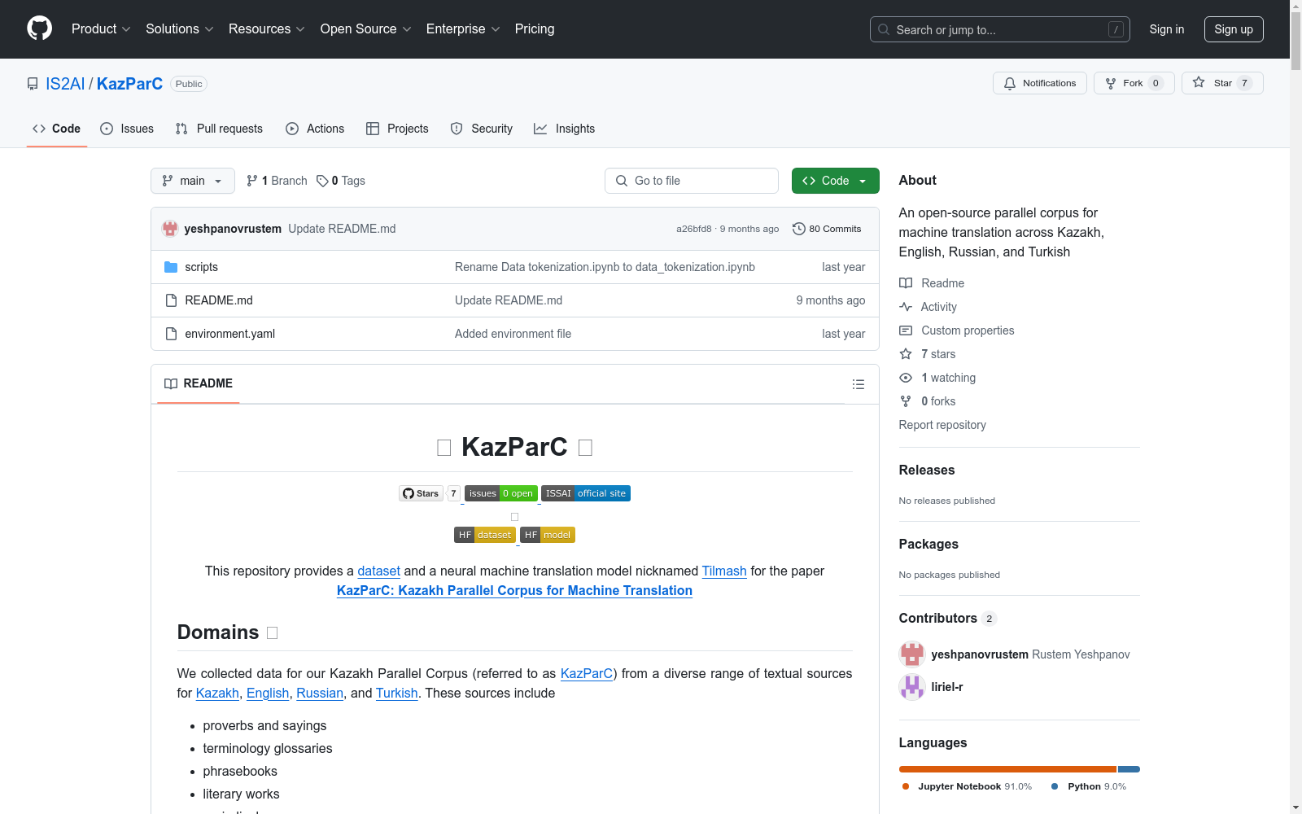Click the search magnifier icon in header
Viewport: 1302px width, 814px height.
coord(884,29)
